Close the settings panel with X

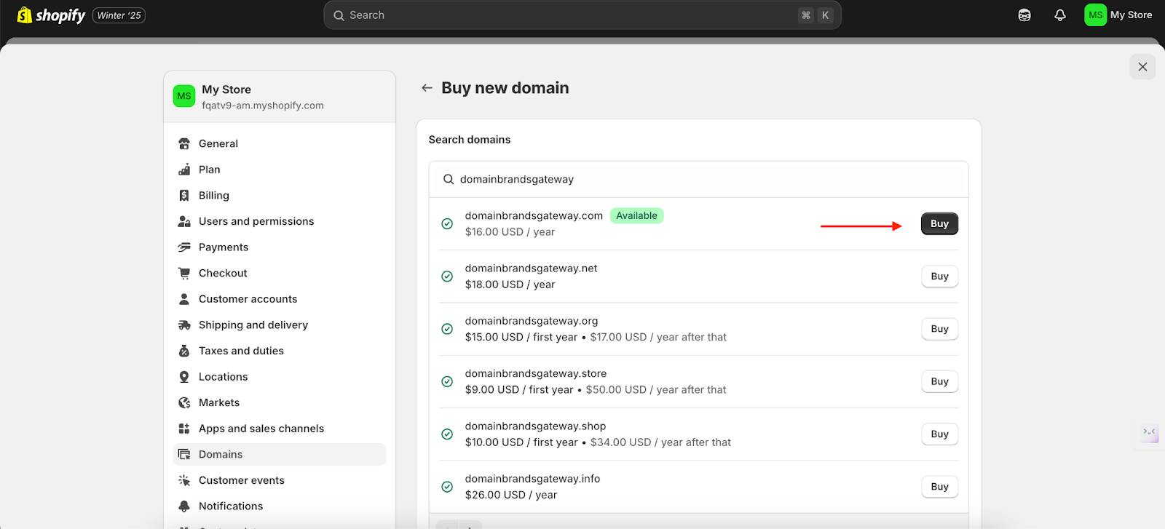[1142, 67]
